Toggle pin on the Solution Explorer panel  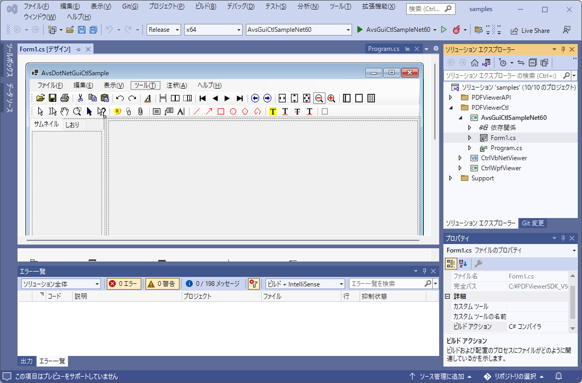point(563,49)
